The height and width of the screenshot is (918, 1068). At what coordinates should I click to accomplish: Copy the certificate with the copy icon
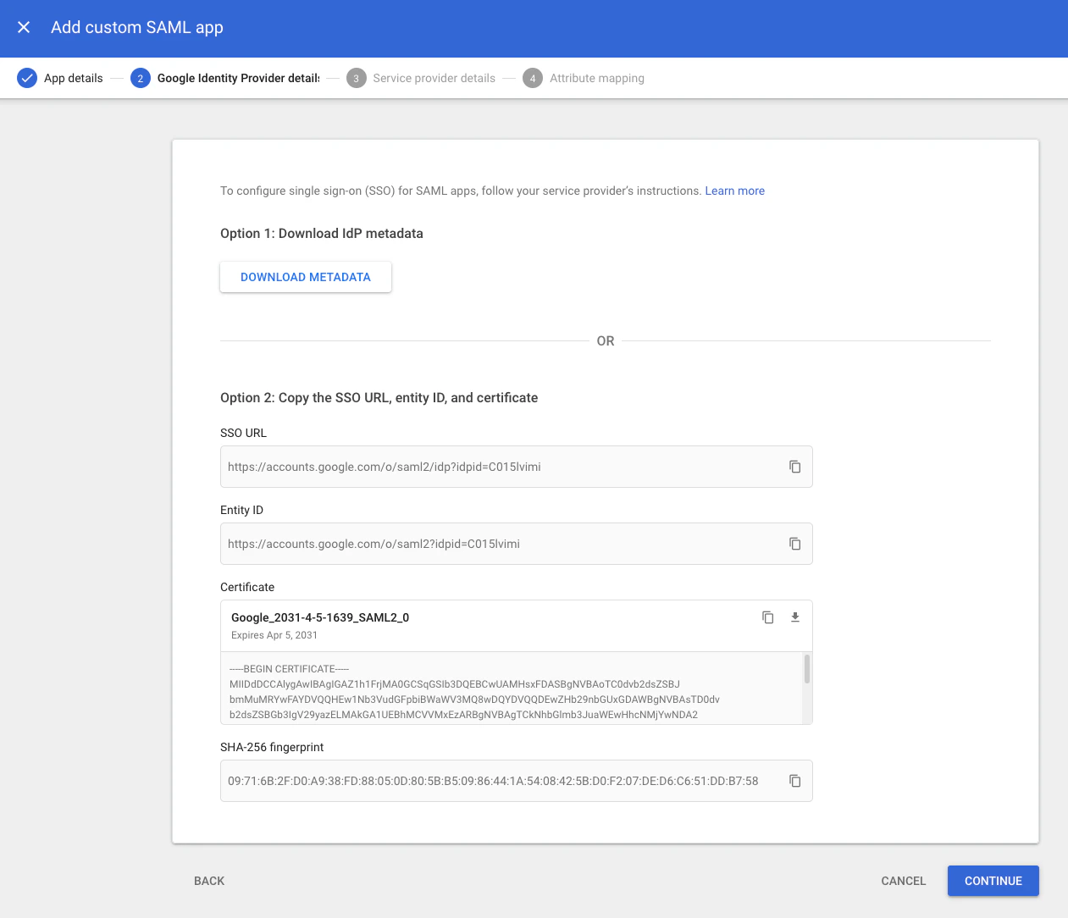point(767,617)
